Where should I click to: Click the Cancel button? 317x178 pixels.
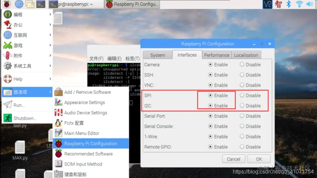point(233,159)
